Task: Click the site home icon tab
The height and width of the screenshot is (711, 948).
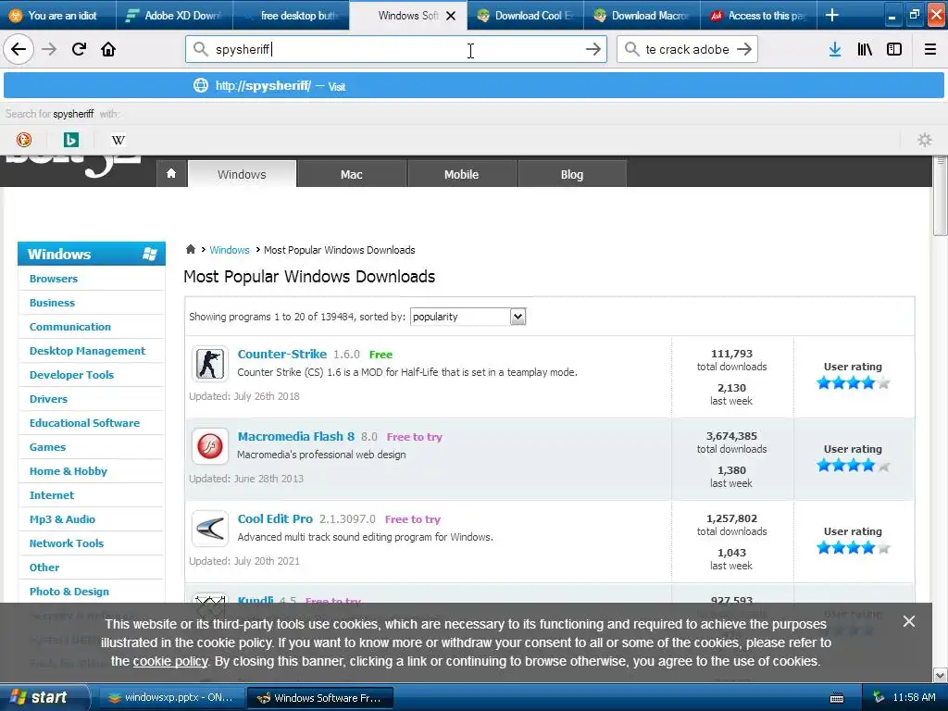Action: click(x=171, y=174)
